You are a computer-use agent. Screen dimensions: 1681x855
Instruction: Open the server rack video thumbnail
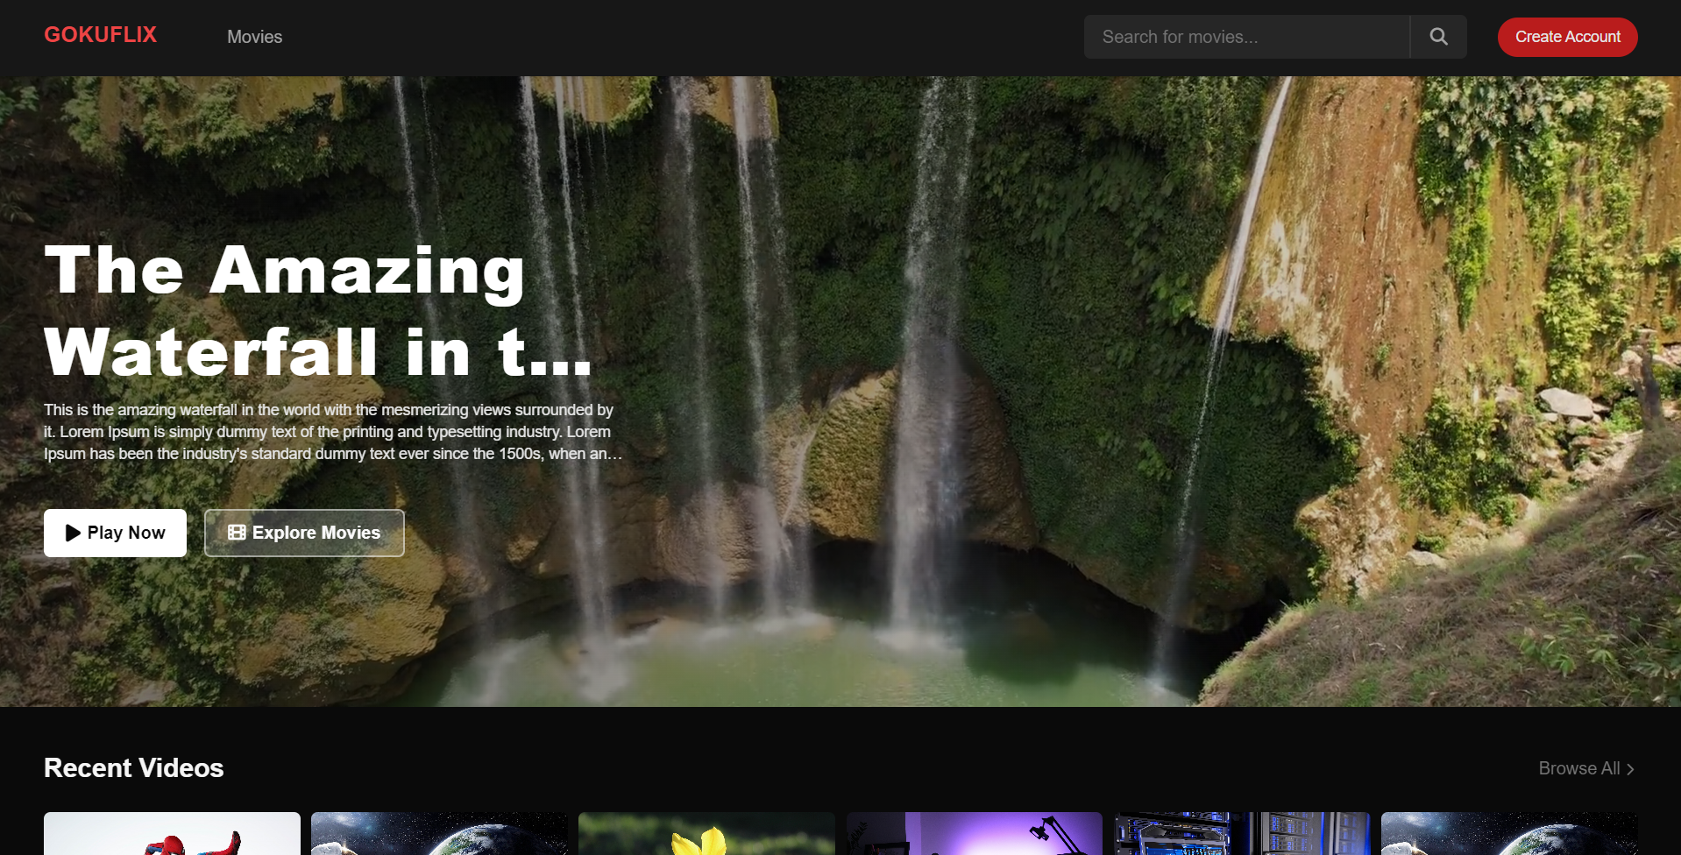click(x=1242, y=834)
